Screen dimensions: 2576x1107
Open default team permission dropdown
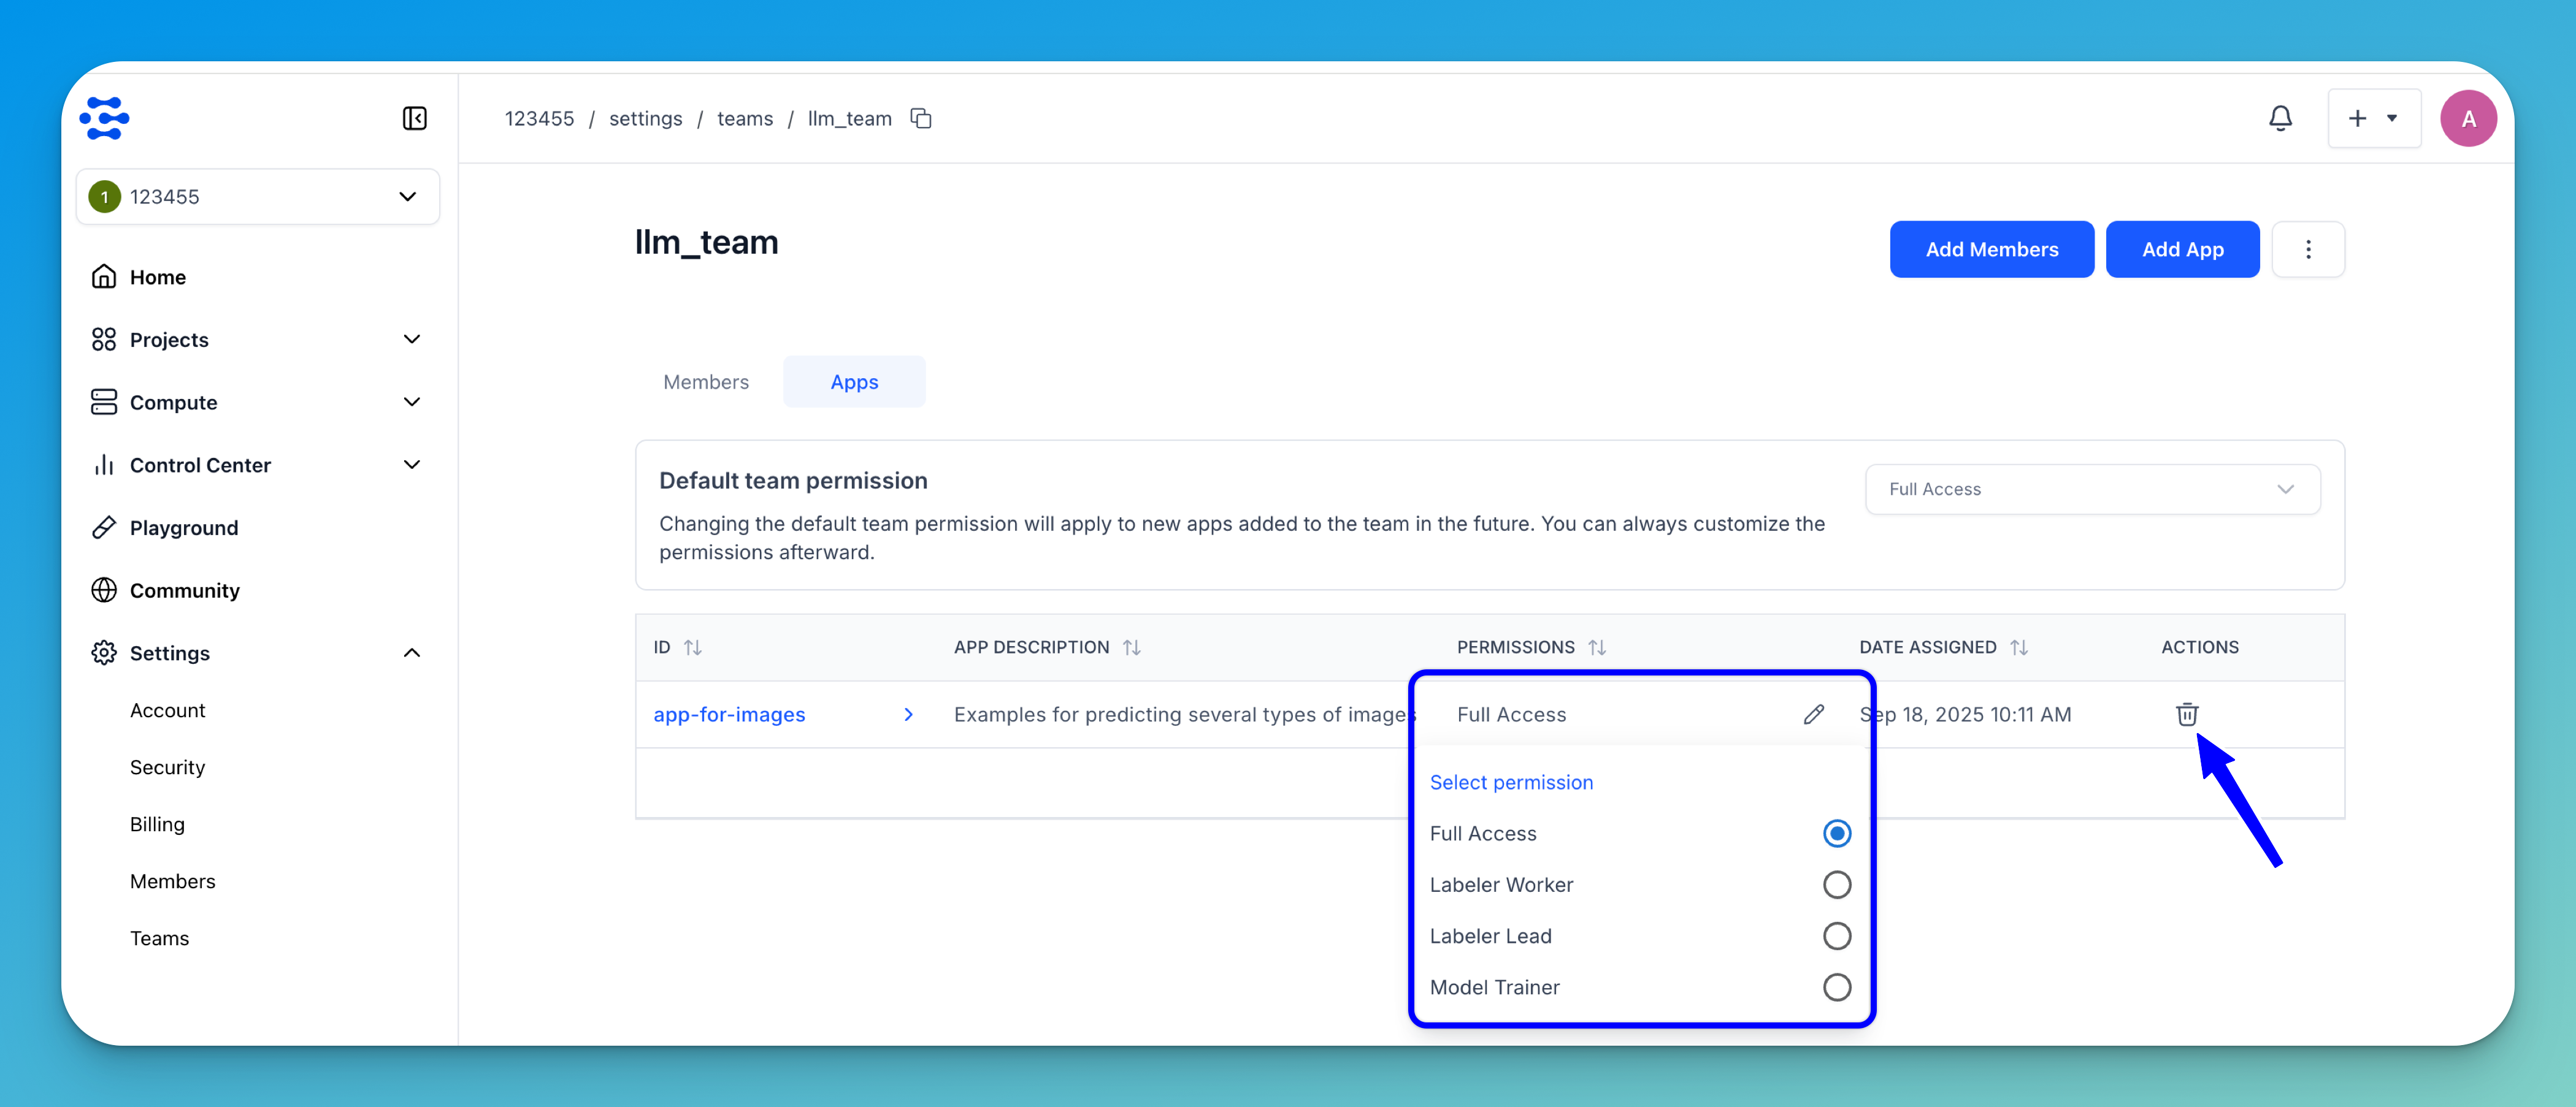coord(2092,490)
